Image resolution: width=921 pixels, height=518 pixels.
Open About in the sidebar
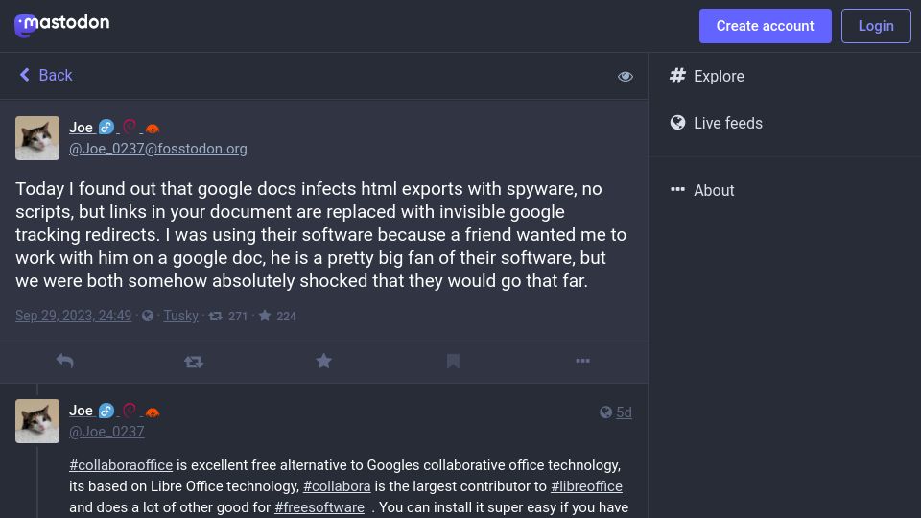[702, 190]
